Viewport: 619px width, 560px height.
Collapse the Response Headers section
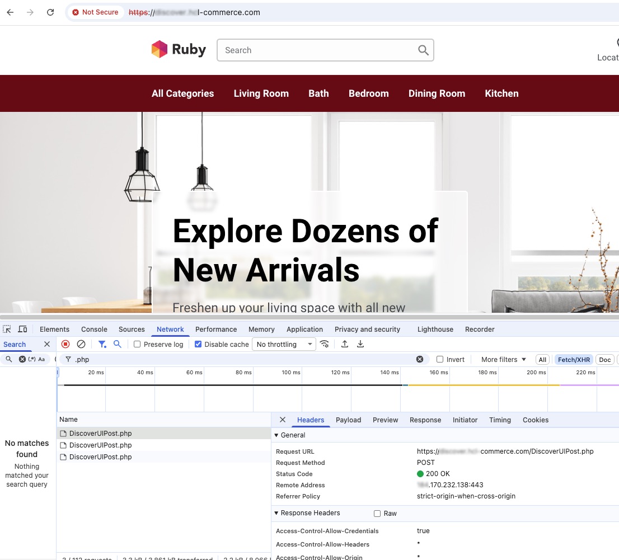pyautogui.click(x=276, y=513)
